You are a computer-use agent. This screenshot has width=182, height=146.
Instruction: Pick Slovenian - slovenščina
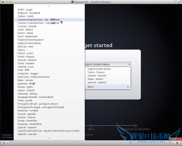[x=49, y=124]
